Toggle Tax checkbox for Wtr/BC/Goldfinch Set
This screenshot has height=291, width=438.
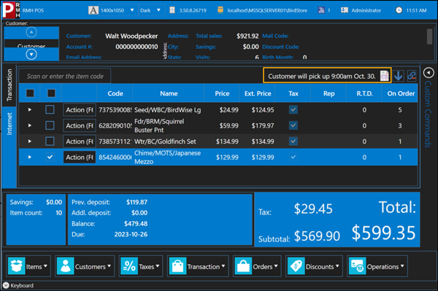tap(293, 141)
